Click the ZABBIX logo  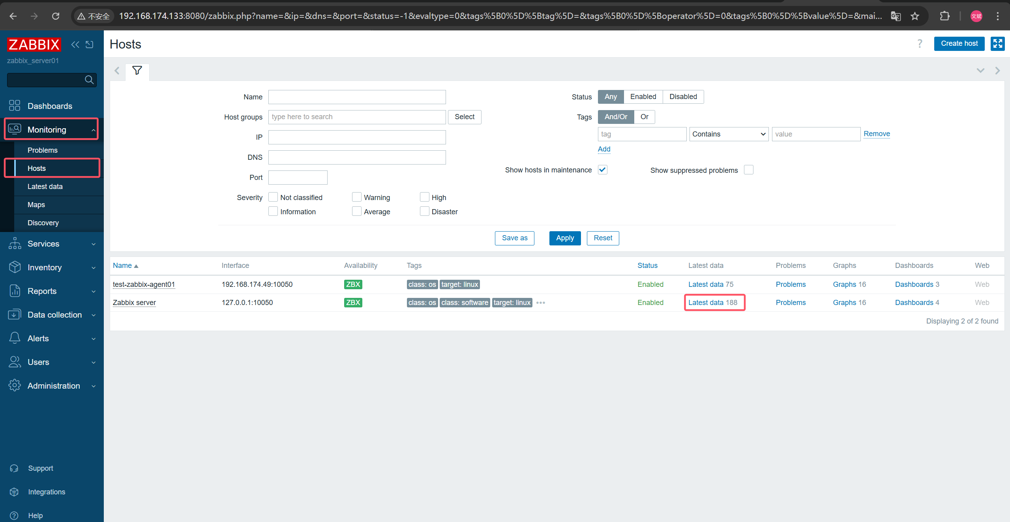34,45
